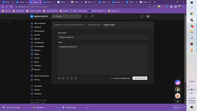Image resolution: width=197 pixels, height=111 pixels.
Task: Open Герметик теплых швов Москва breadcrumb
Action: point(69,25)
